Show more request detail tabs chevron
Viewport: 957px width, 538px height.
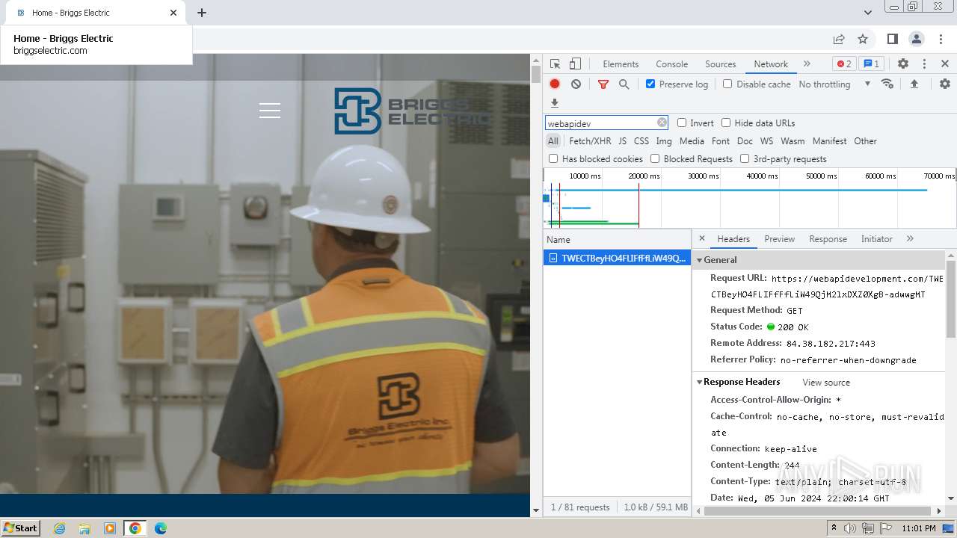[910, 239]
